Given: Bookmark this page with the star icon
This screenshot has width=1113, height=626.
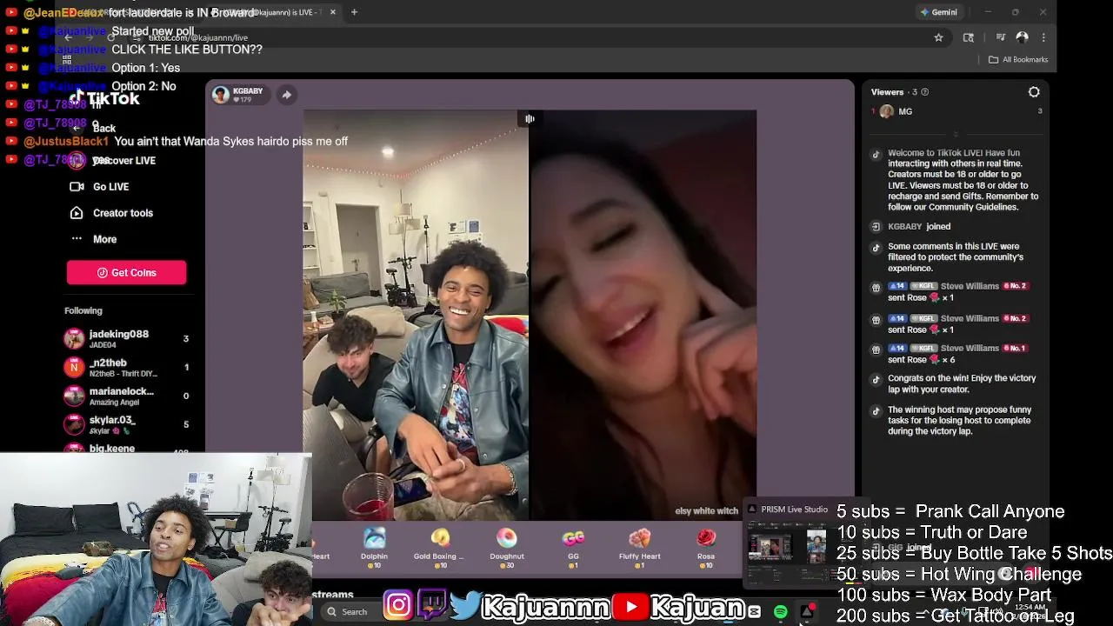Looking at the screenshot, I should point(938,37).
